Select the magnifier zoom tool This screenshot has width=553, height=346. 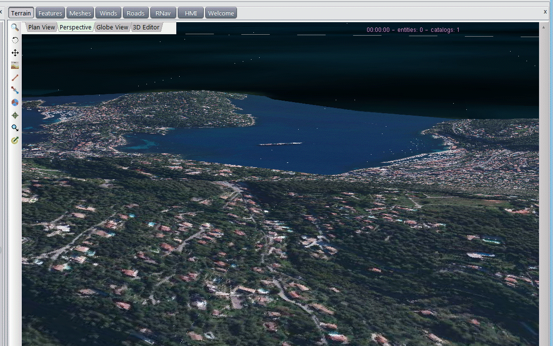pos(15,27)
